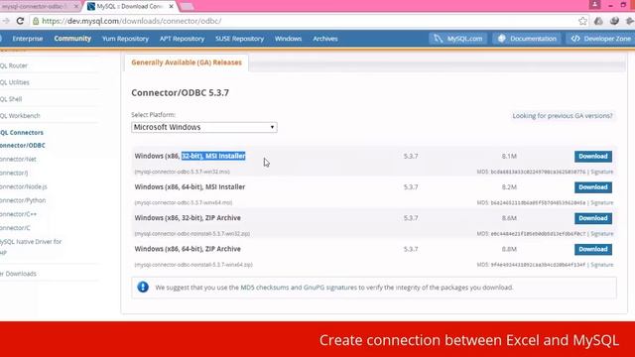Viewport: 635px width, 357px height.
Task: Click the 8.2M file size value
Action: (509, 187)
